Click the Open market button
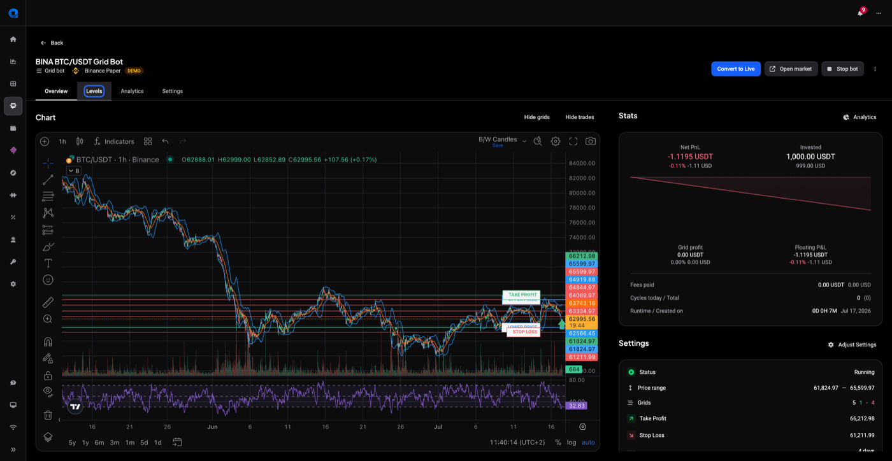 (791, 69)
